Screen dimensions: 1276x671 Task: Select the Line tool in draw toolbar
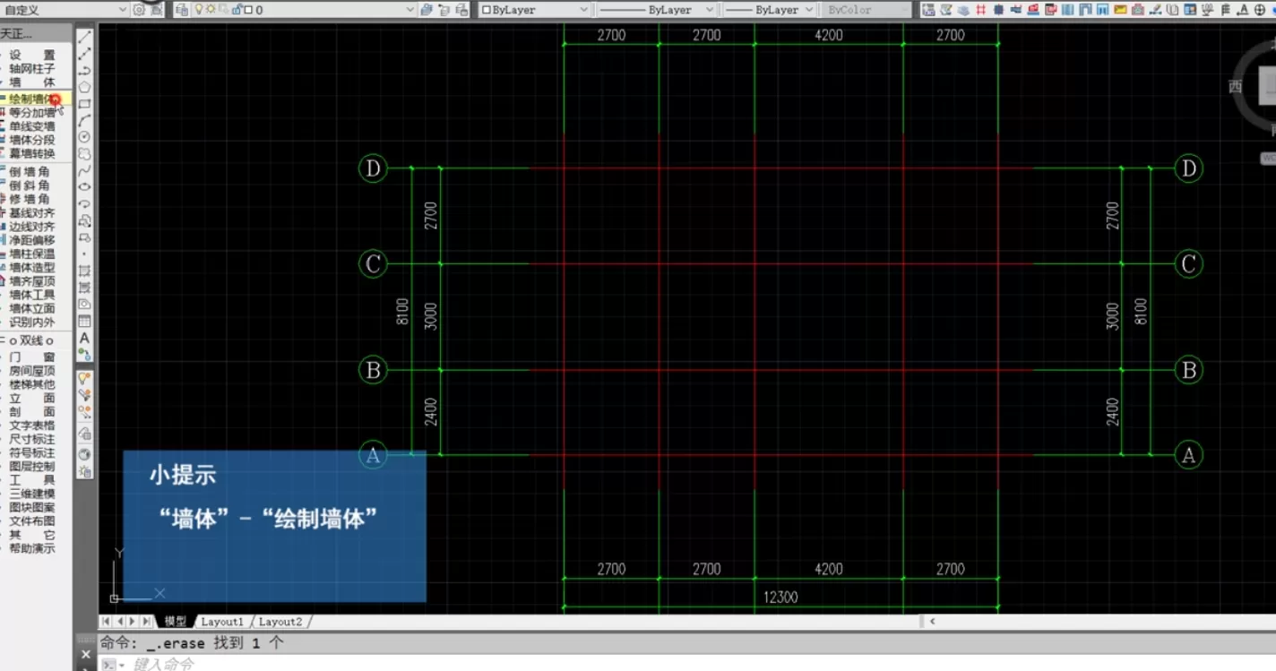(84, 37)
